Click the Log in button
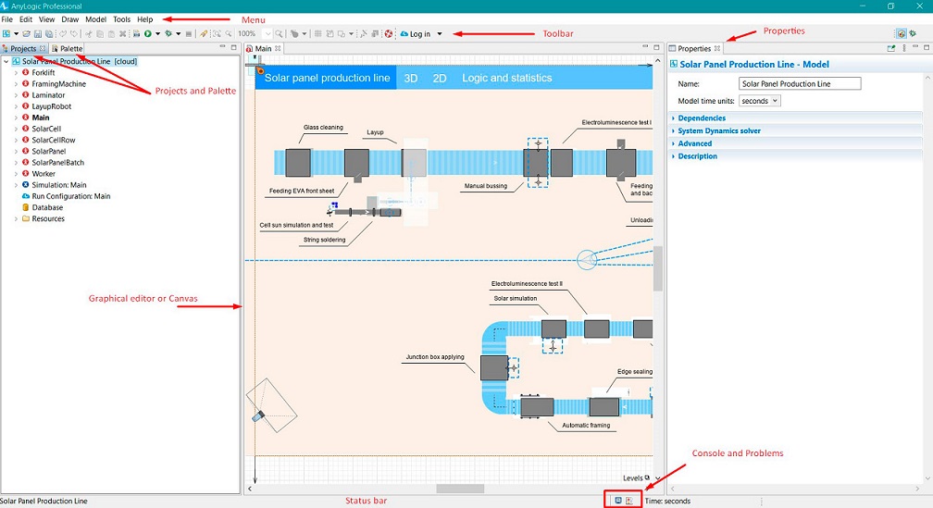The image size is (933, 508). tap(419, 34)
